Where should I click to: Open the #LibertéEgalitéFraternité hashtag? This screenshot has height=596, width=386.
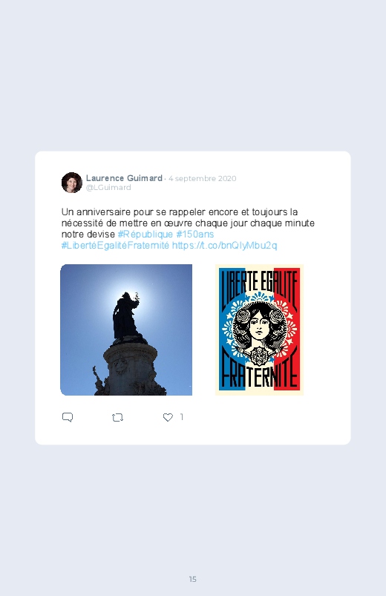coord(115,246)
